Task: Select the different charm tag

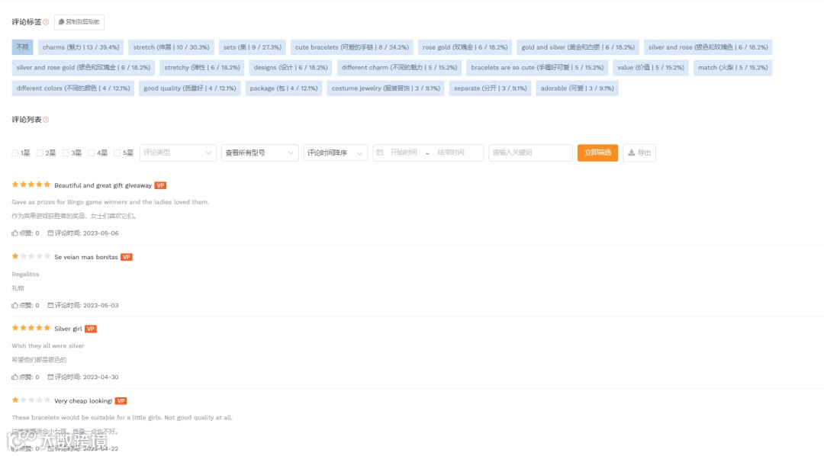Action: [x=399, y=68]
